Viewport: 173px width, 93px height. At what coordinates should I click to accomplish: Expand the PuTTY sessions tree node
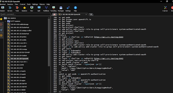point(5,21)
